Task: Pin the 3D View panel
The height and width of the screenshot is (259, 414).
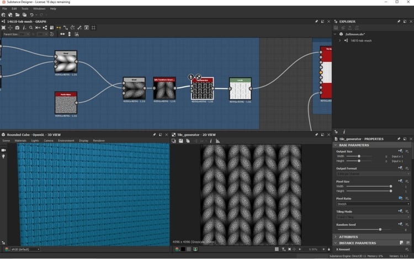Action: (x=155, y=135)
